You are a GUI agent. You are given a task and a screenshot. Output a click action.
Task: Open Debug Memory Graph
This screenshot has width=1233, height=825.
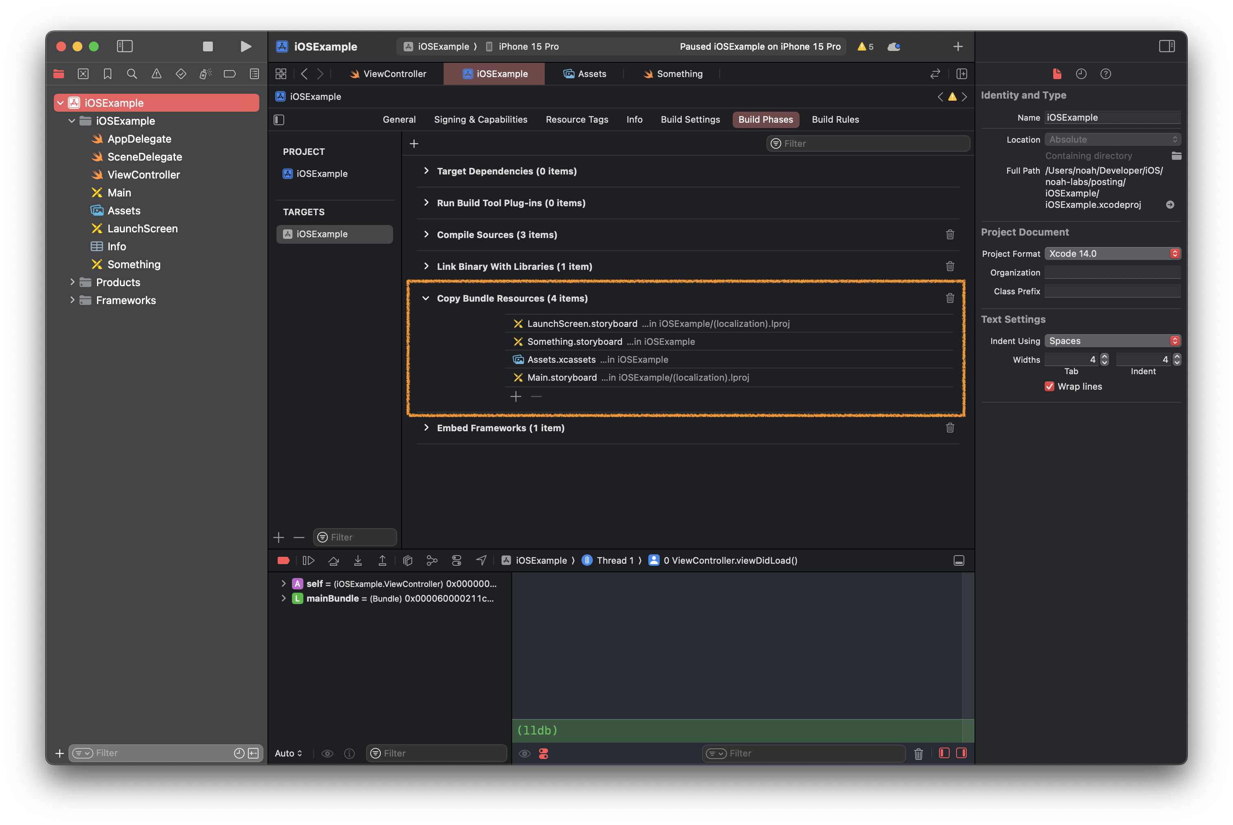(432, 560)
